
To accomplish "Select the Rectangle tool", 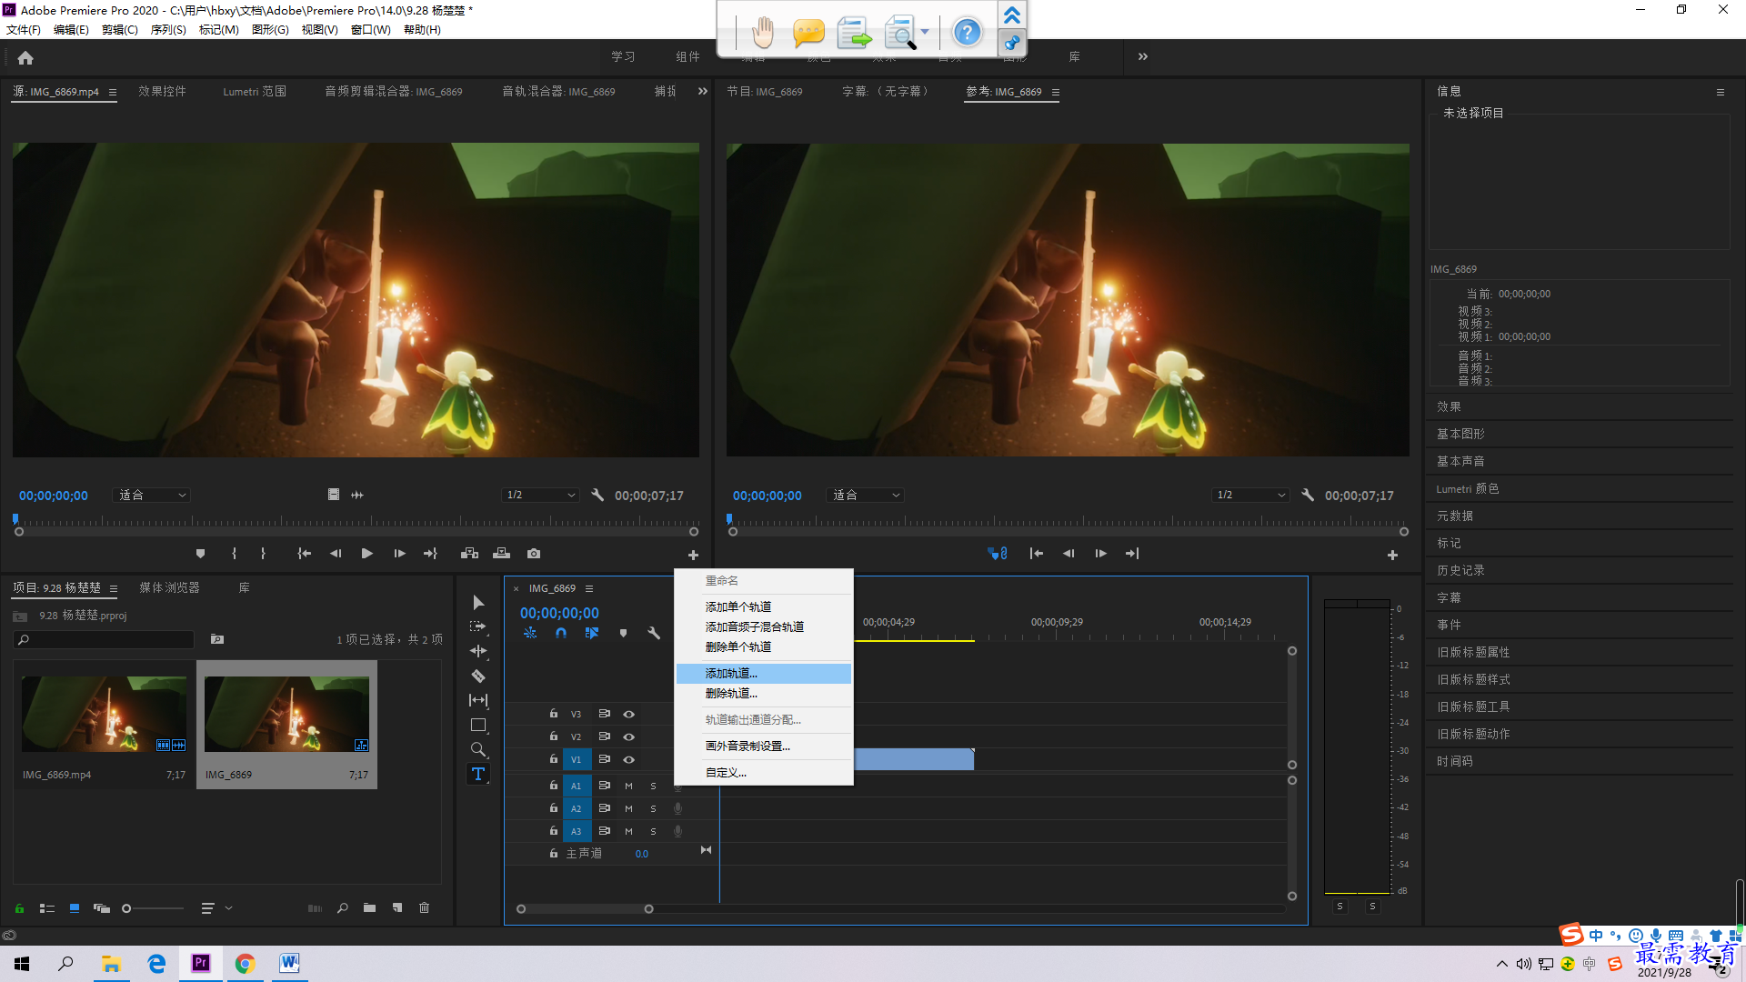I will (x=478, y=725).
